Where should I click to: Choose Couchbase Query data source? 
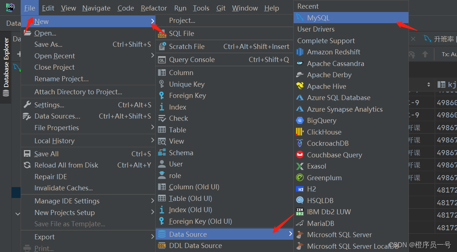351,155
